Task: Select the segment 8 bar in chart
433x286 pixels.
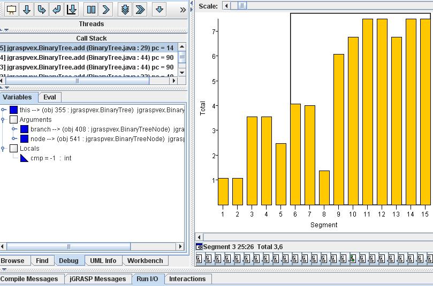Action: (324, 188)
